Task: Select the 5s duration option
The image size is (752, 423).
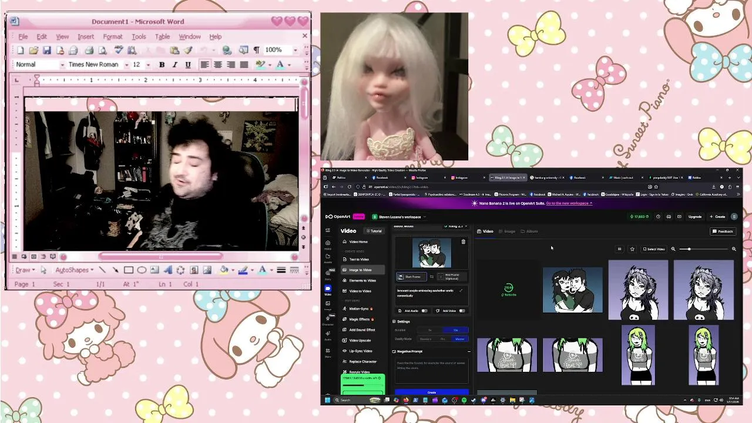Action: click(430, 330)
